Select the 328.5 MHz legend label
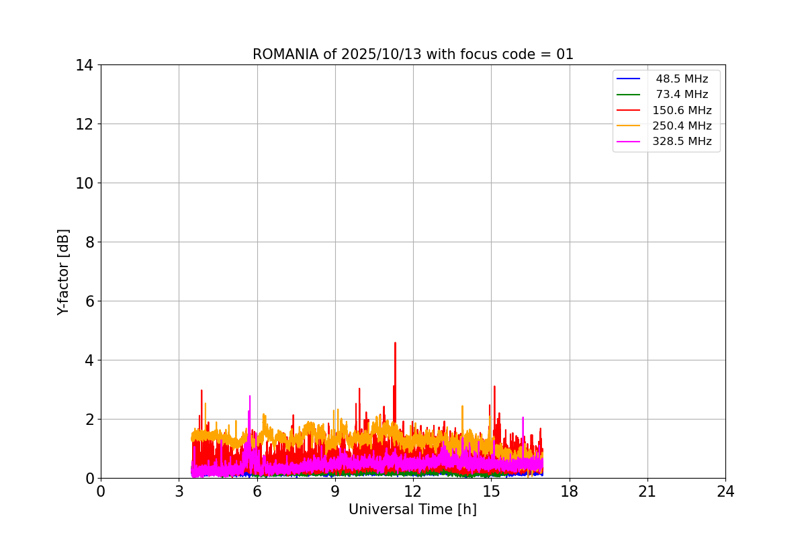806x537 pixels. point(682,141)
